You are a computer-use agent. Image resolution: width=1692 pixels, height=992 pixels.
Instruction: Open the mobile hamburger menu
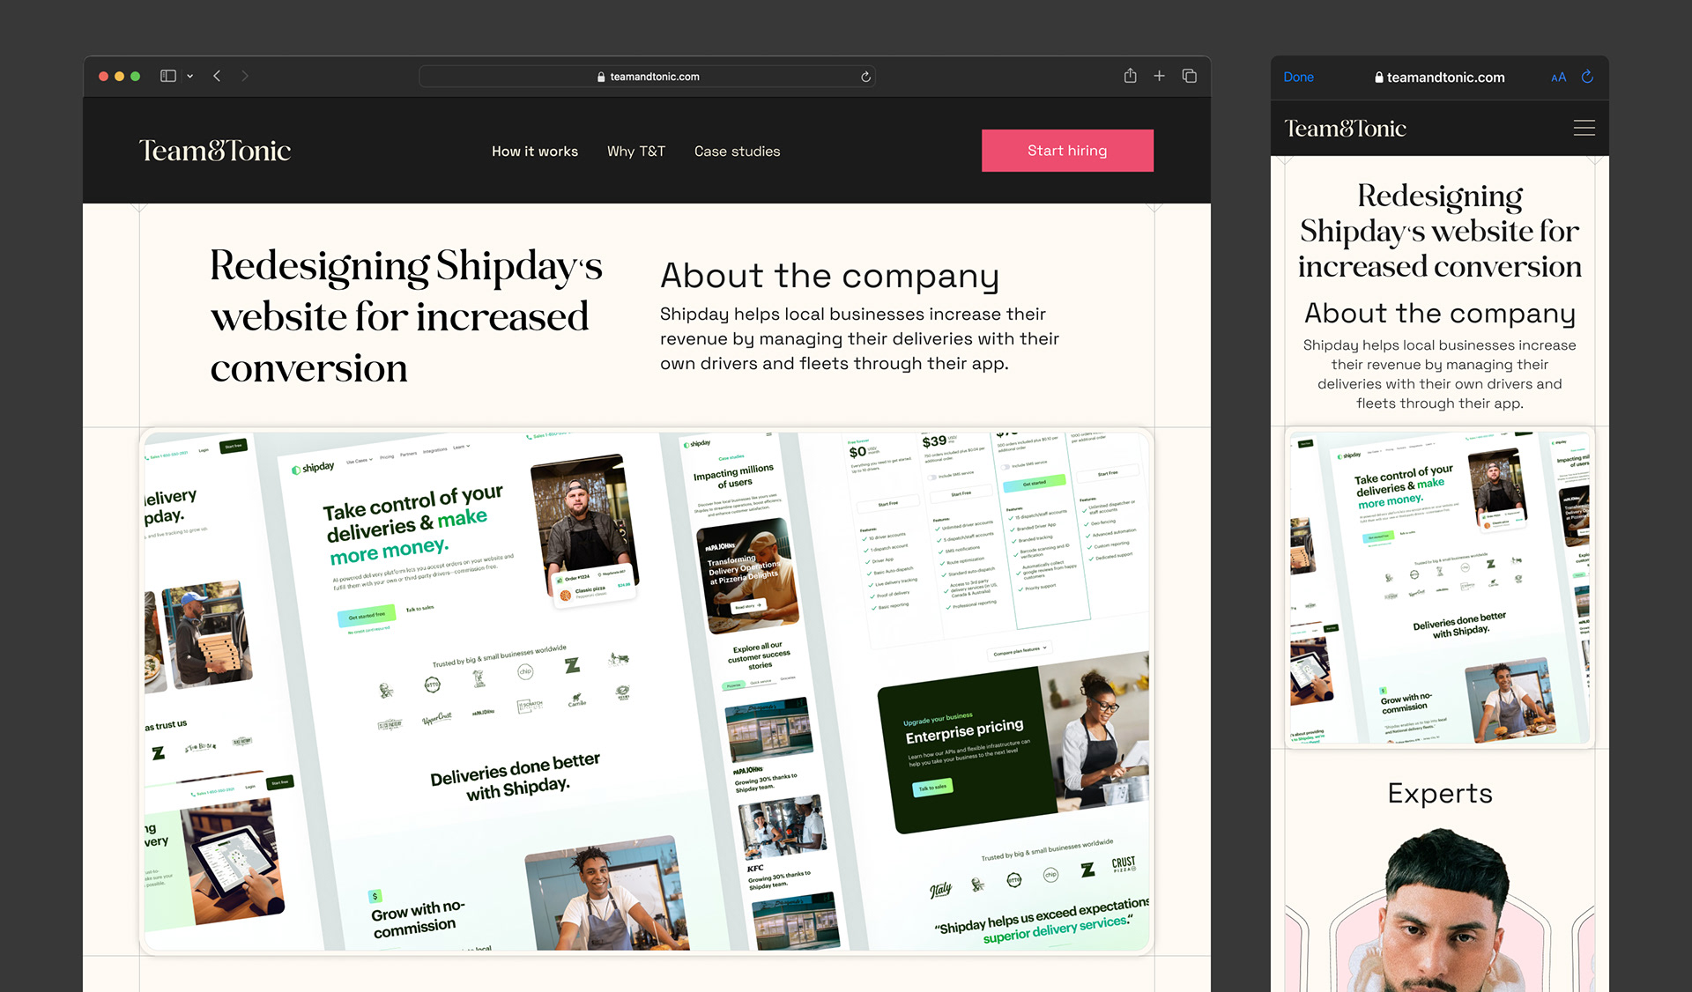tap(1584, 129)
